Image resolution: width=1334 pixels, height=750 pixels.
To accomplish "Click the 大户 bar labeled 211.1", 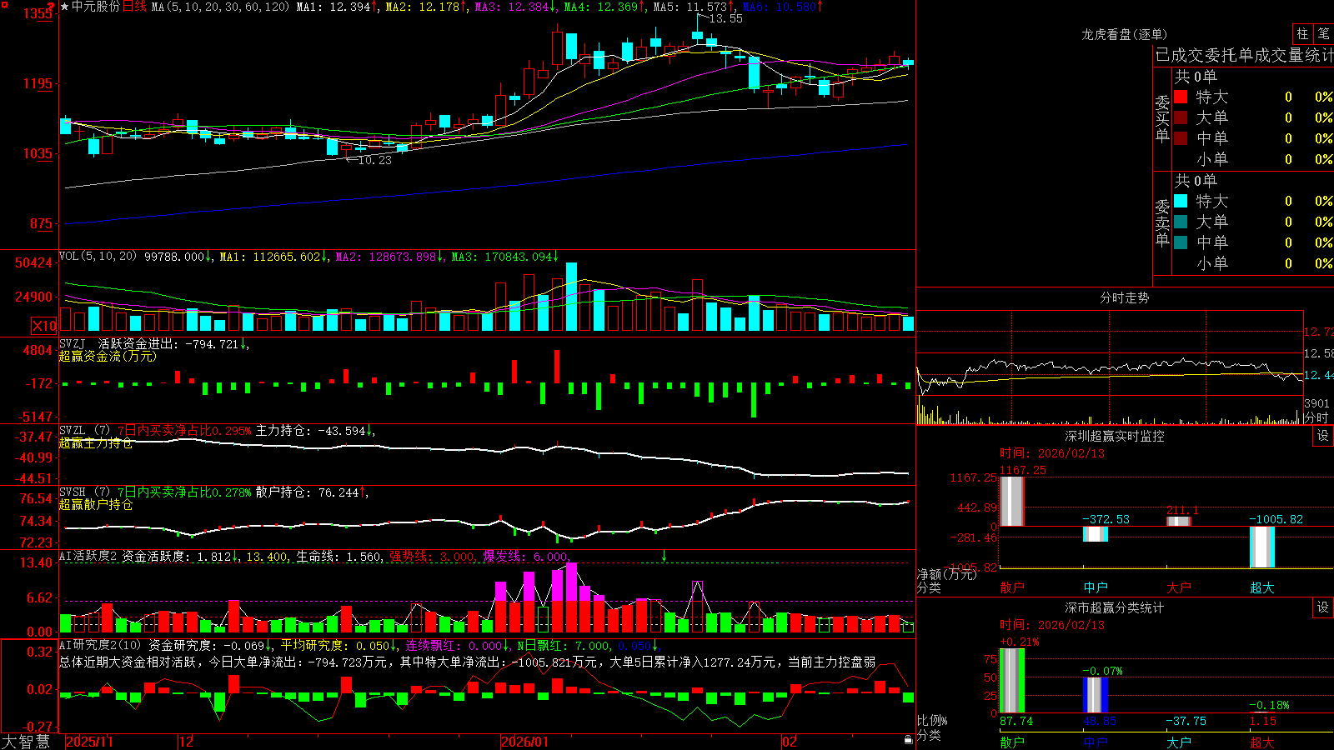I will [x=1179, y=522].
